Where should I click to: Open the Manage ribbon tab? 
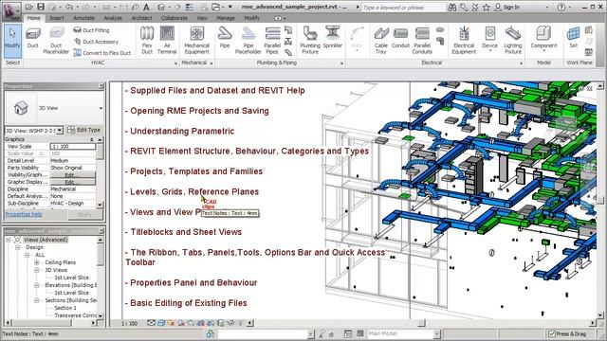(226, 18)
